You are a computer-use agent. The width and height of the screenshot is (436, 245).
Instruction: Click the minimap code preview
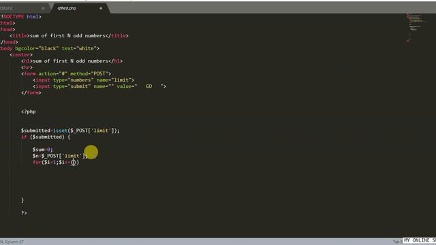tap(416, 27)
